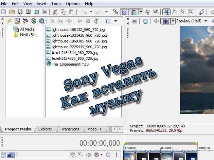Switch to Video FX tab
The image size is (214, 160).
tap(95, 129)
